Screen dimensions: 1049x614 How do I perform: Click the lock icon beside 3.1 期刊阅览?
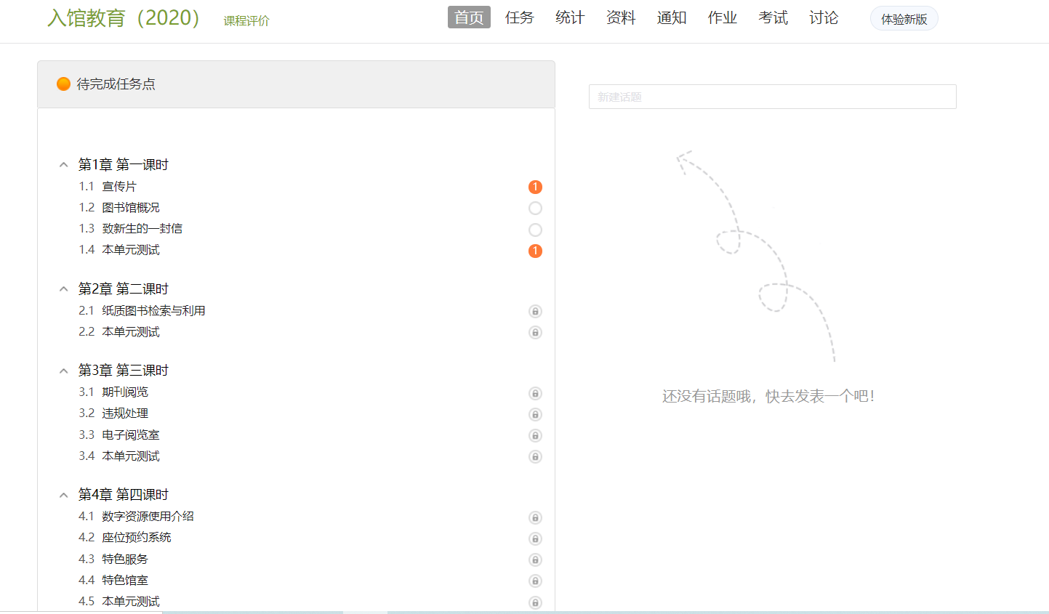[x=535, y=393]
